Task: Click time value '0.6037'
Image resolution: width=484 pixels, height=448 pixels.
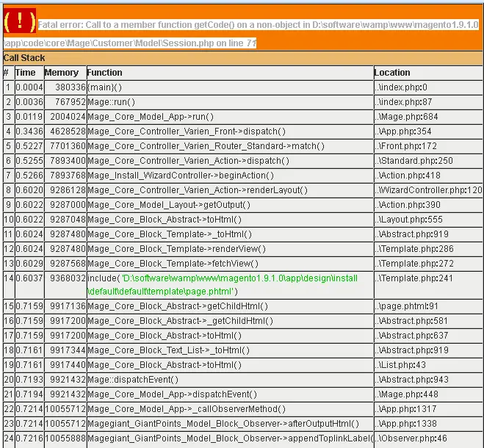Action: click(29, 278)
